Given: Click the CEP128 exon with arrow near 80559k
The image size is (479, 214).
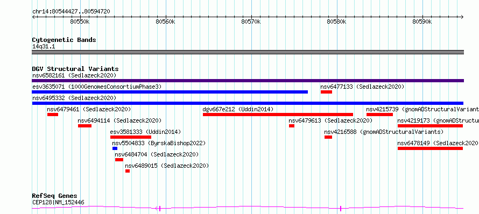Looking at the screenshot, I should 158,209.
